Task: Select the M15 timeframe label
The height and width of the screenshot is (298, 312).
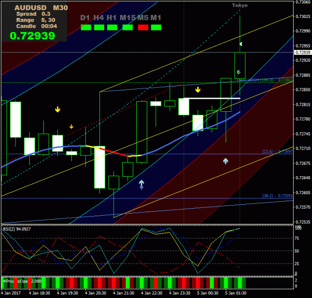Action: pyautogui.click(x=128, y=18)
